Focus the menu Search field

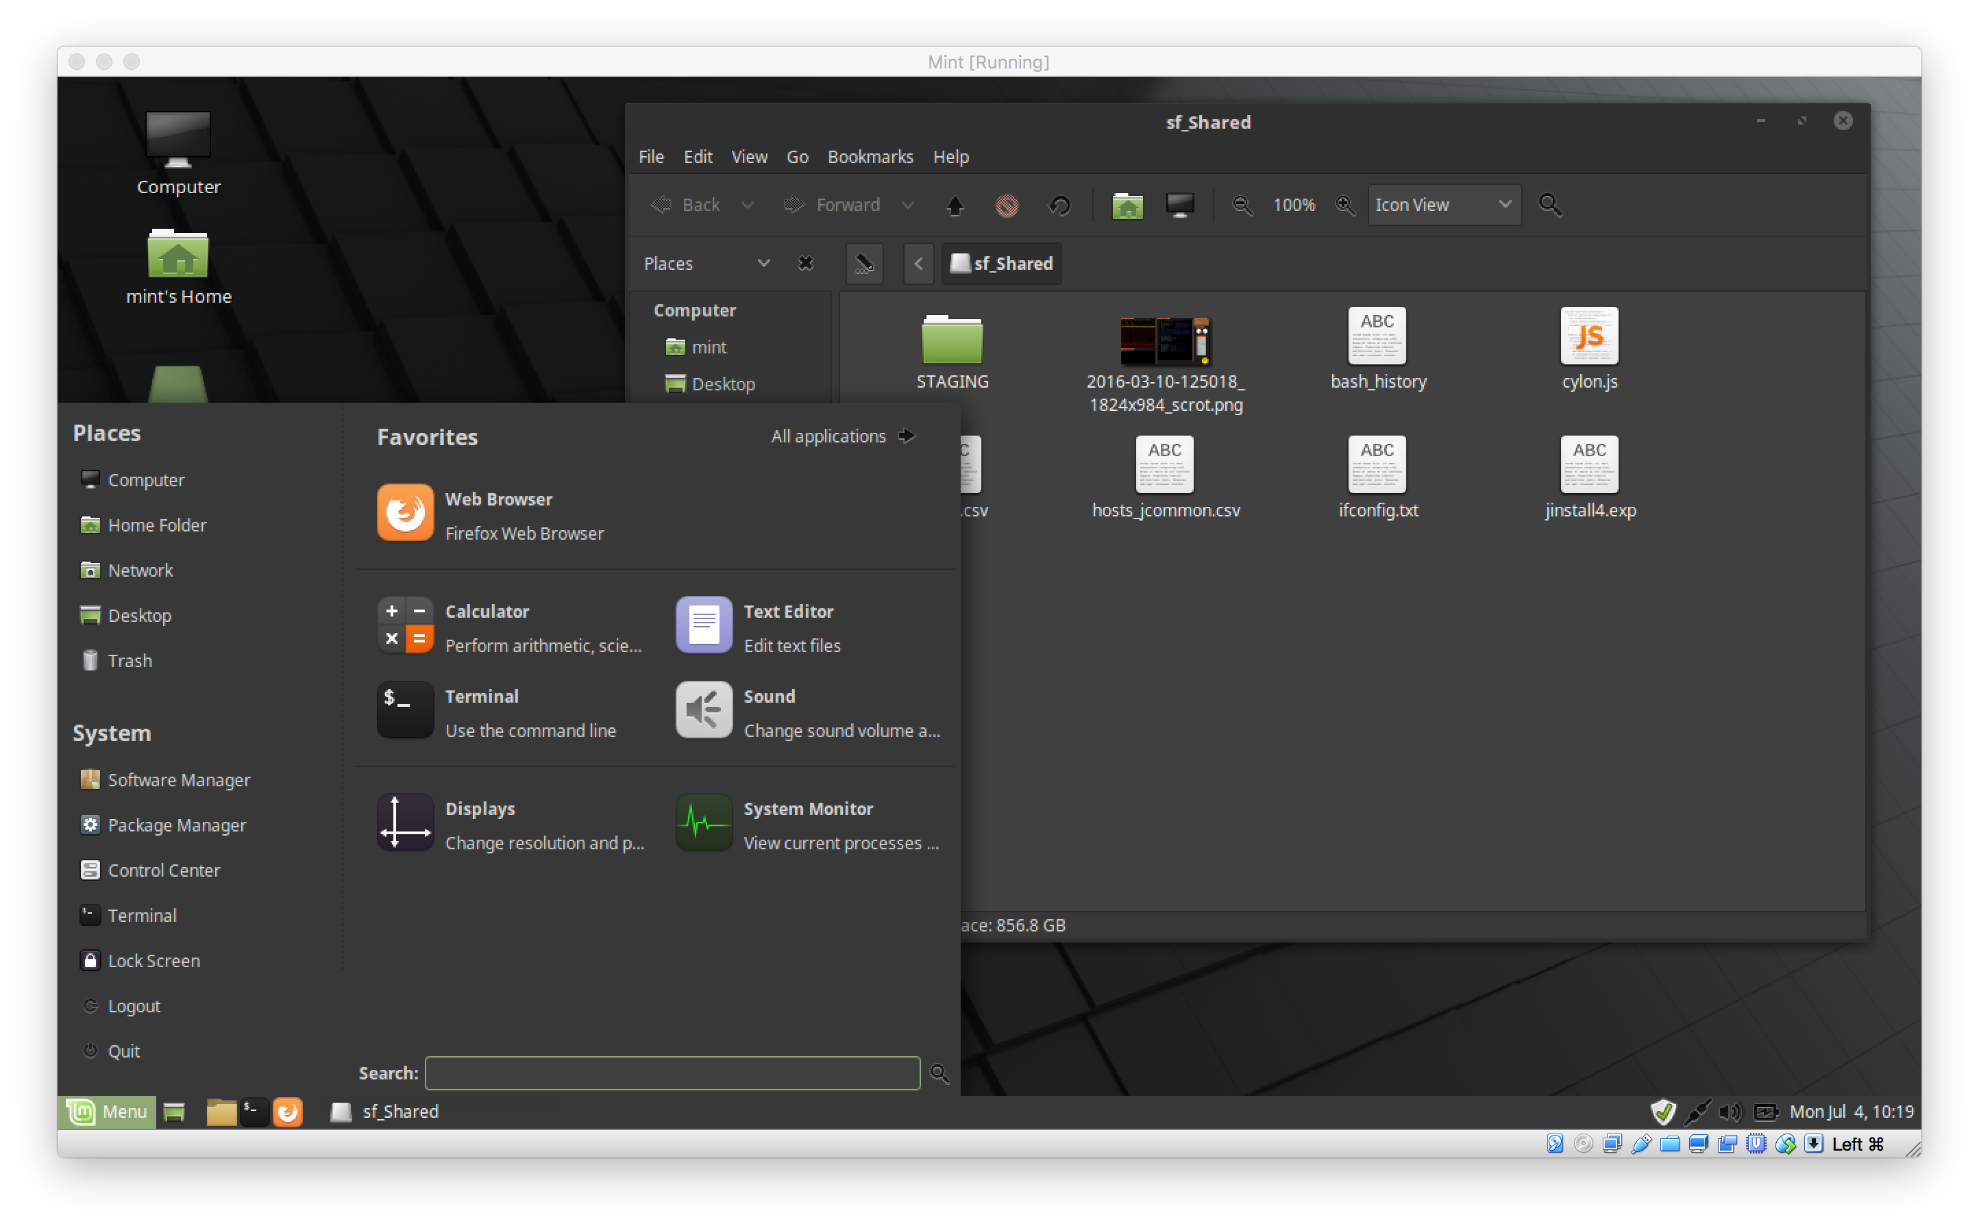pyautogui.click(x=672, y=1073)
